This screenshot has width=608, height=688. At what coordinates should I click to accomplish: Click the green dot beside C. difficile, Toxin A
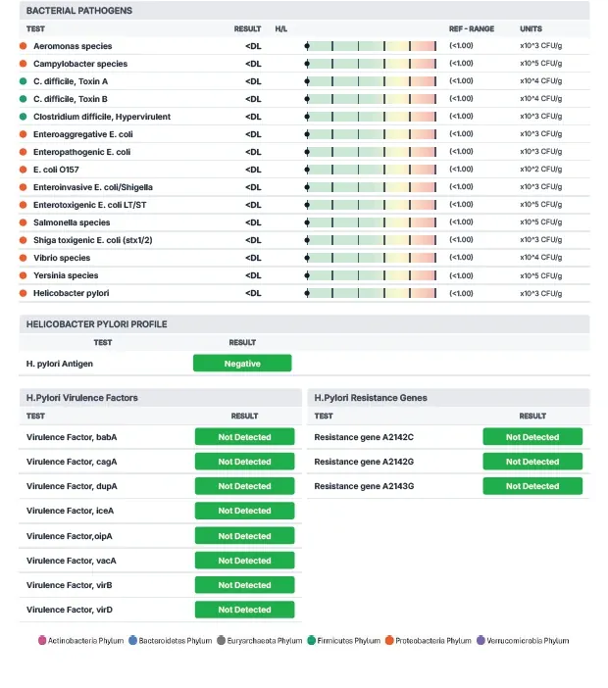(24, 81)
